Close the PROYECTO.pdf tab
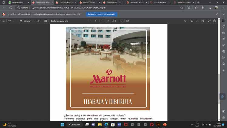227x128 pixels. (x=99, y=3)
